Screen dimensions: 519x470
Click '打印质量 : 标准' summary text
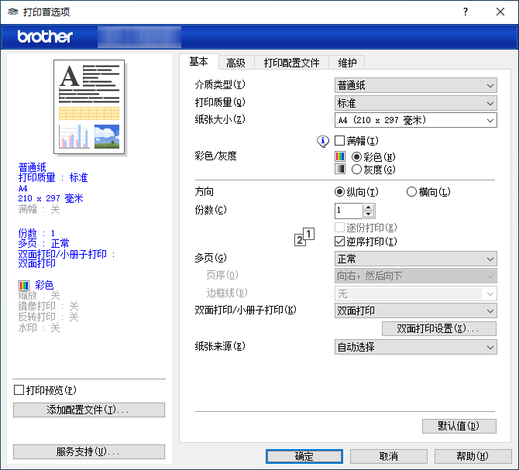pyautogui.click(x=53, y=177)
